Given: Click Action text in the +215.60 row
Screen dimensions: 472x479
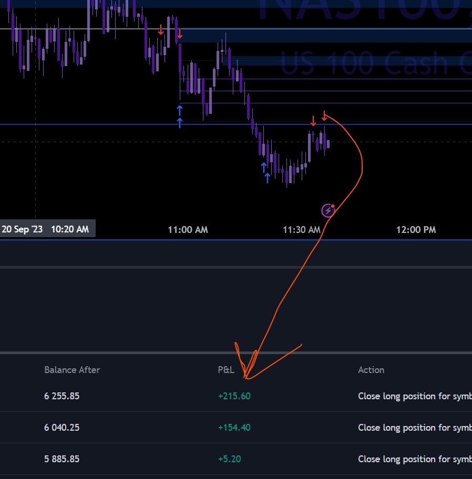Looking at the screenshot, I should click(x=415, y=396).
